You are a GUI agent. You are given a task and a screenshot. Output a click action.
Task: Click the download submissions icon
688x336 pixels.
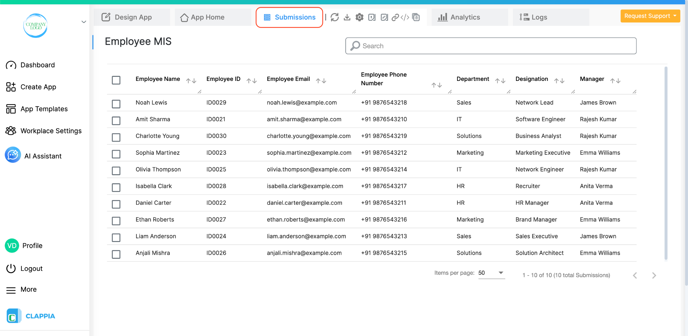pos(347,17)
